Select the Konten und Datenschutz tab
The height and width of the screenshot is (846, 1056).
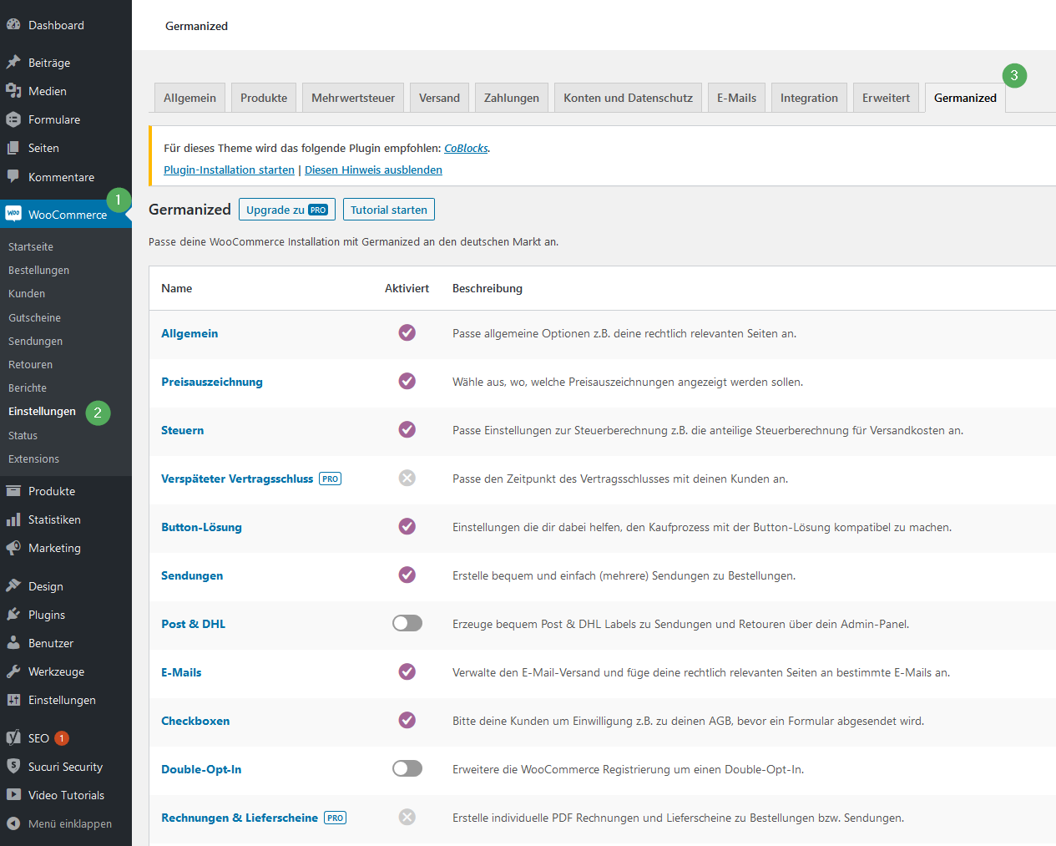(628, 98)
